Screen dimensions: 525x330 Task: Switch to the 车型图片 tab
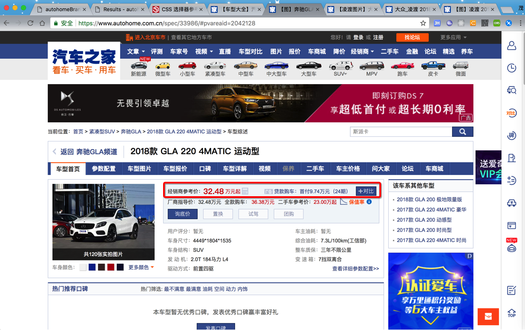click(x=139, y=169)
